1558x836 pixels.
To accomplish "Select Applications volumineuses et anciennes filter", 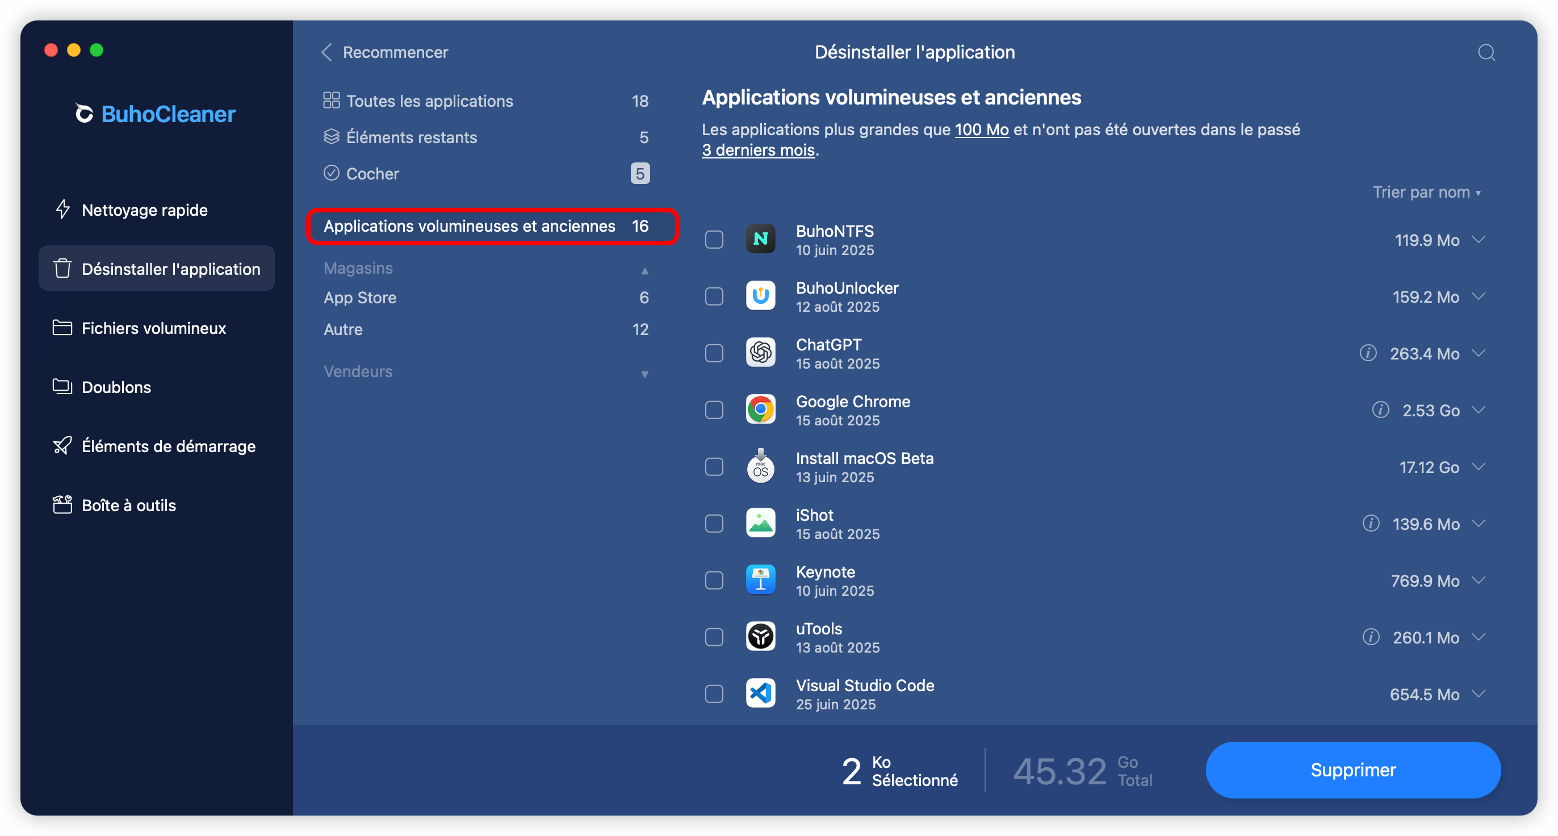I will click(x=492, y=225).
